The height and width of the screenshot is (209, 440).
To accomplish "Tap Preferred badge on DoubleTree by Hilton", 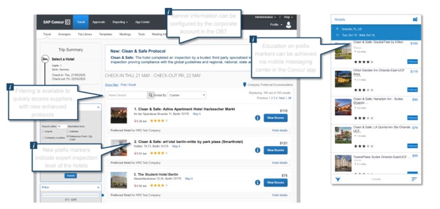I will [412, 62].
